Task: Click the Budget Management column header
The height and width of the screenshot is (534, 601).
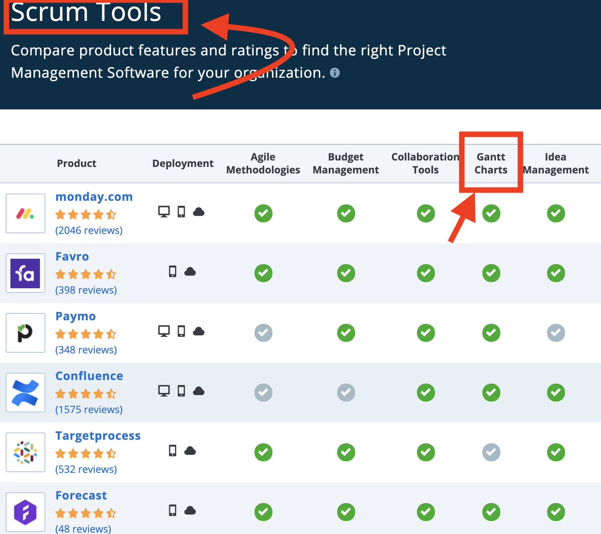Action: tap(346, 163)
